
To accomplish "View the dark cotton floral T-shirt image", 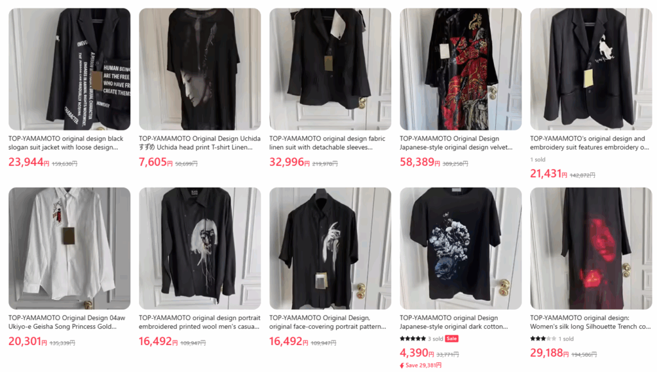I will click(461, 248).
